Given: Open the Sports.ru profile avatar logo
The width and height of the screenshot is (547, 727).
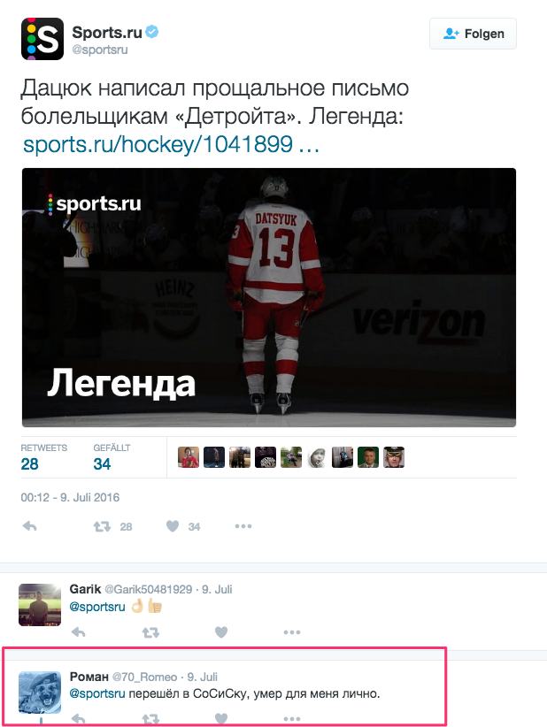Looking at the screenshot, I should pyautogui.click(x=42, y=39).
